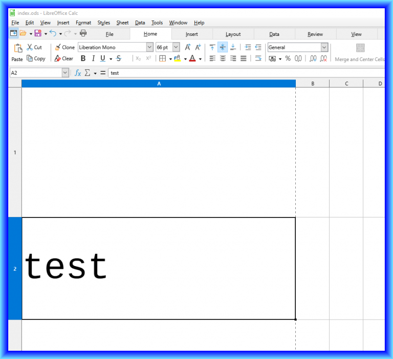Open currency format dropdown arrow
This screenshot has width=393, height=359.
280,59
